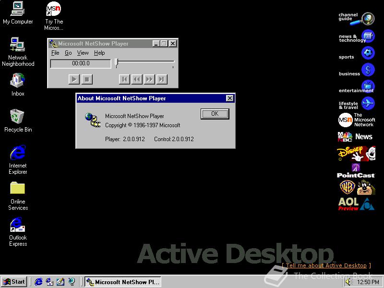
Task: Open the Warner Bros channel
Action: click(x=357, y=187)
